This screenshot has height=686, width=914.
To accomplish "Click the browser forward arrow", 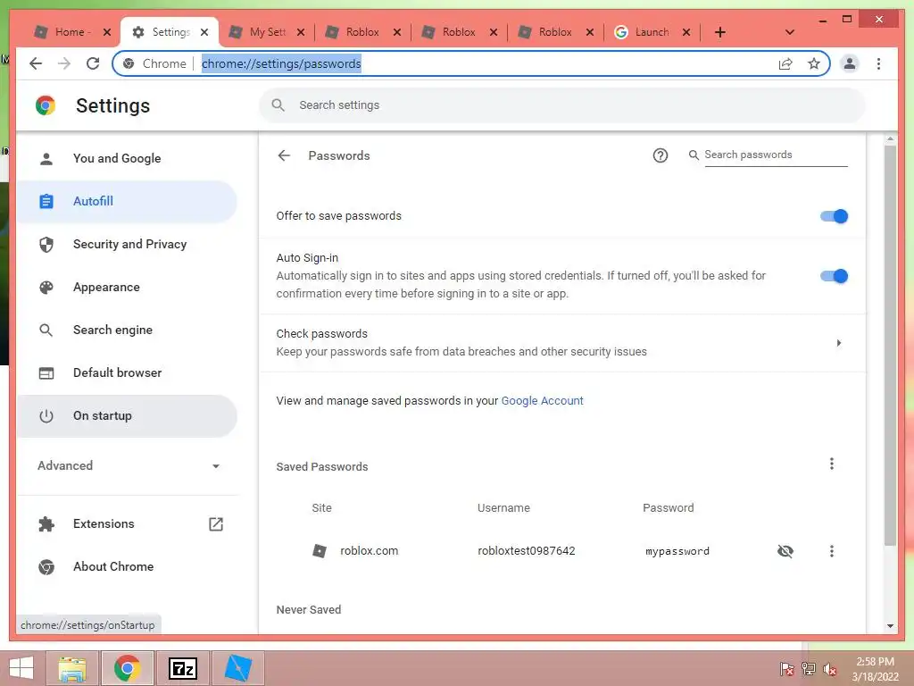I will point(64,63).
